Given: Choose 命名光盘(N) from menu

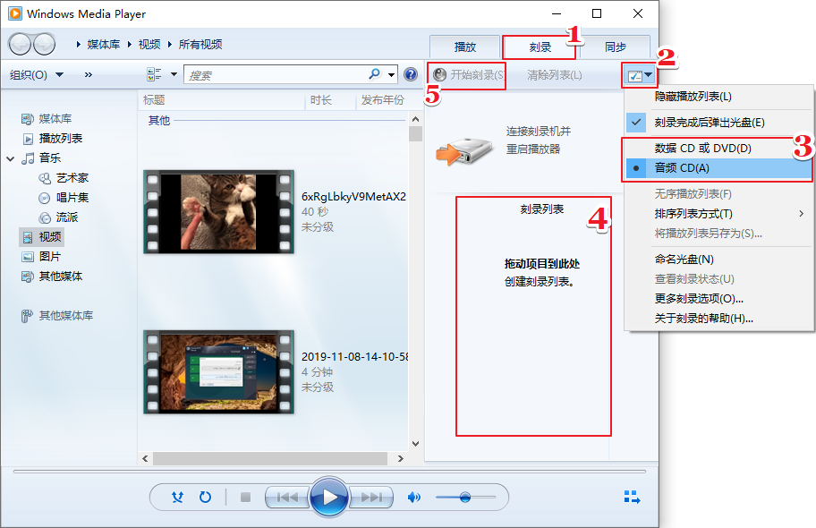Looking at the screenshot, I should tap(718, 259).
